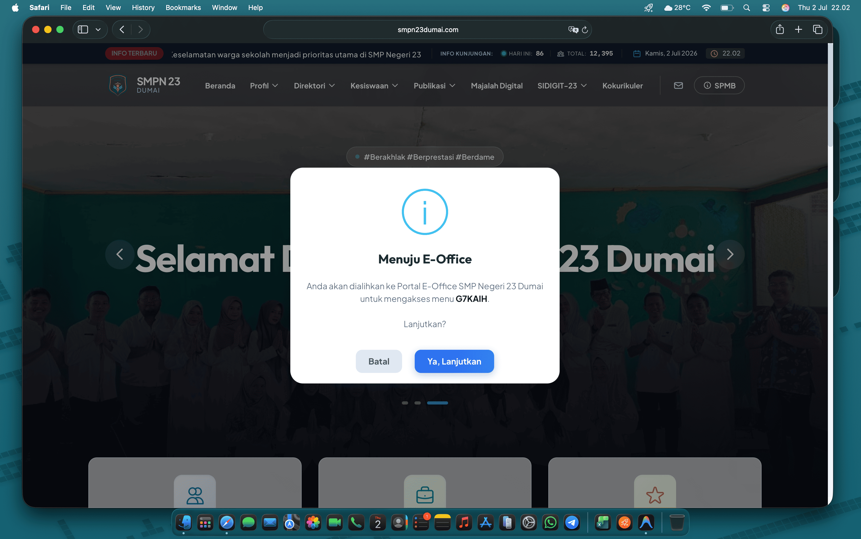Open the File menu

[65, 7]
